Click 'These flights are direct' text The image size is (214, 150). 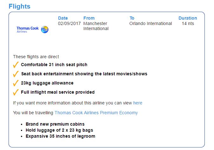36,57
